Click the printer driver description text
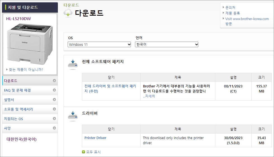The width and height of the screenshot is (274, 157). point(173,140)
